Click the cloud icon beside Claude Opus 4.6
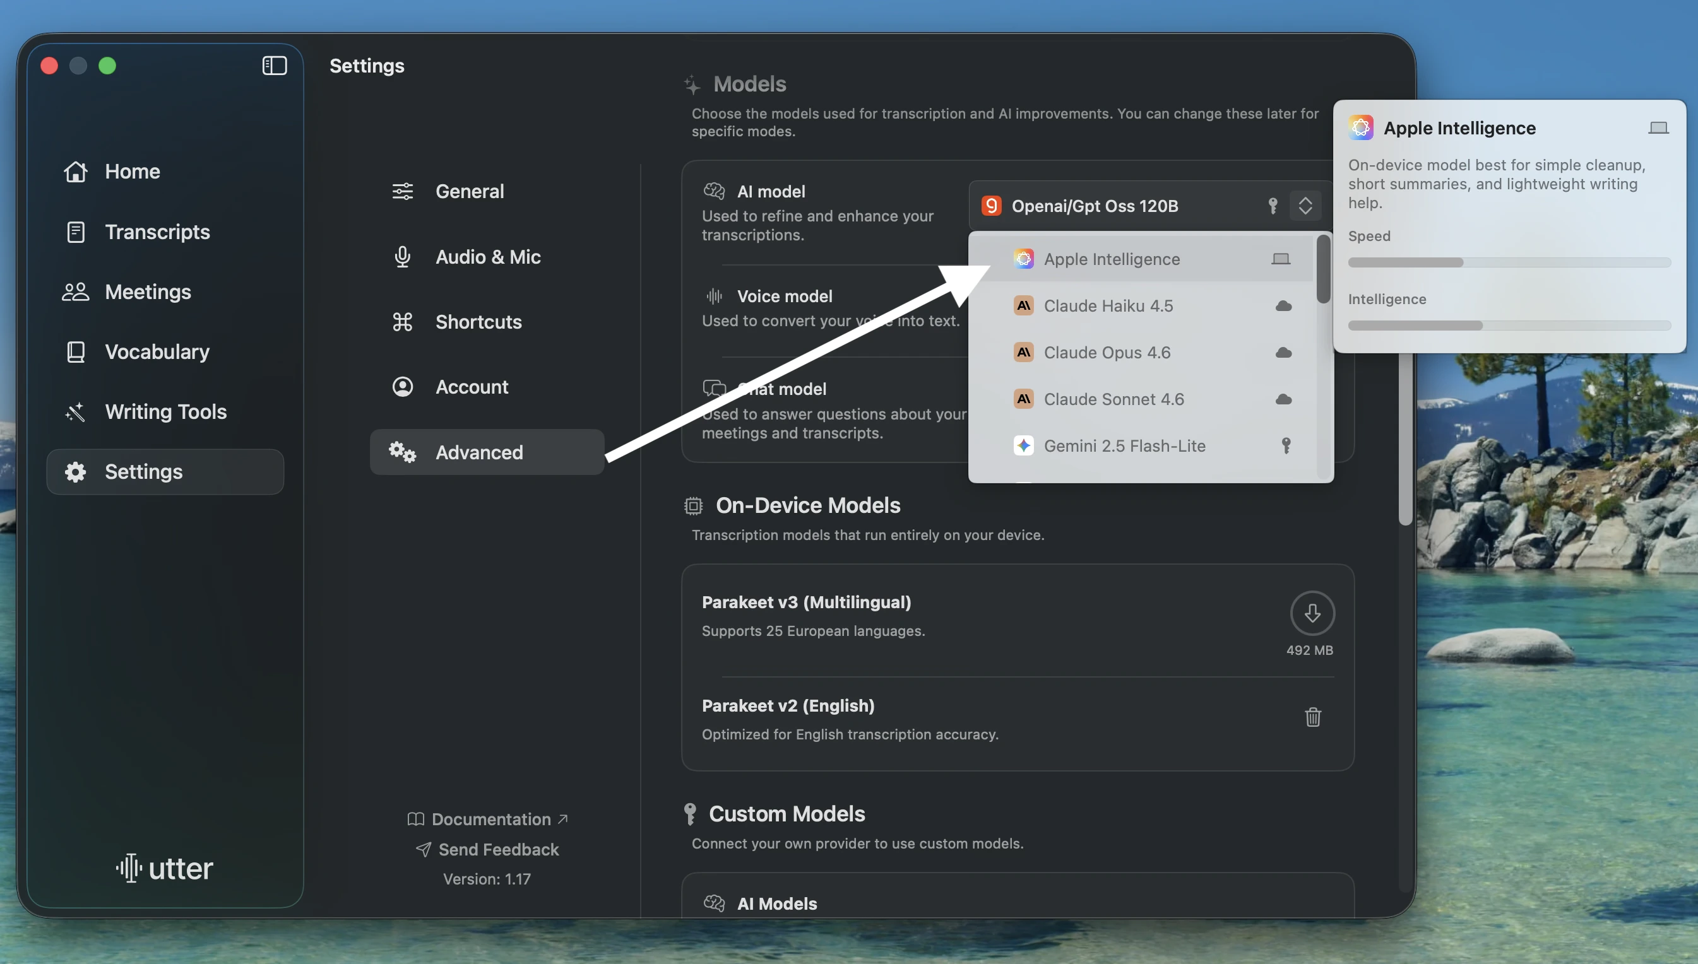The image size is (1698, 964). [1283, 352]
